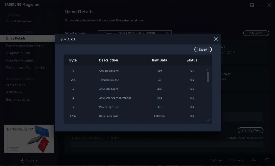
Task: Select the Percentage Used row description
Action: point(109,107)
